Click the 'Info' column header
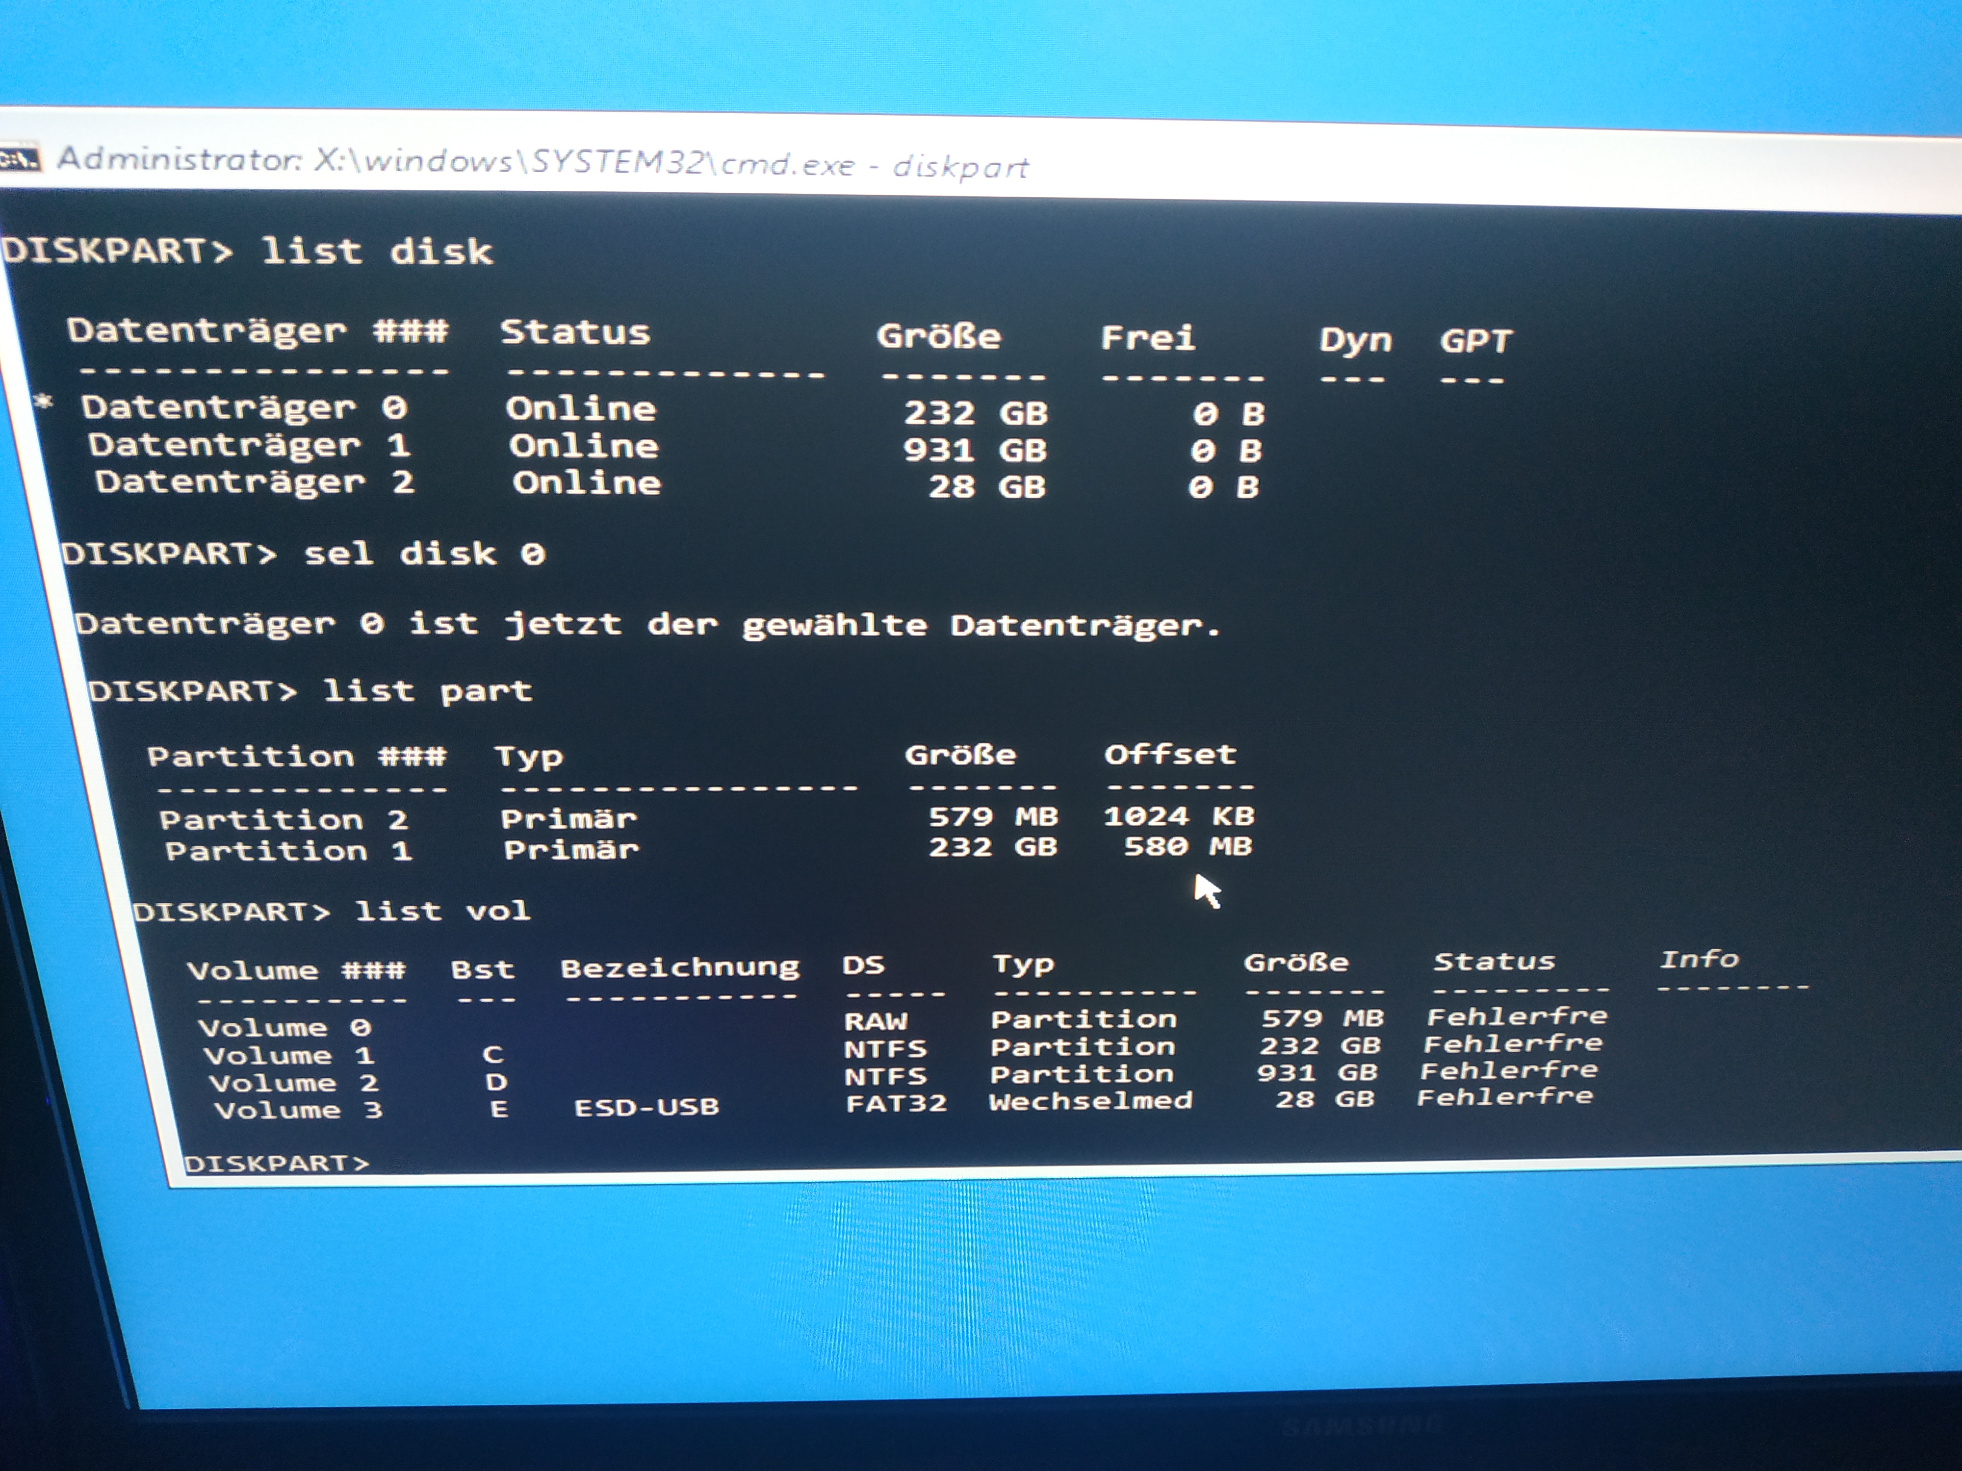The height and width of the screenshot is (1471, 1962). (1699, 960)
